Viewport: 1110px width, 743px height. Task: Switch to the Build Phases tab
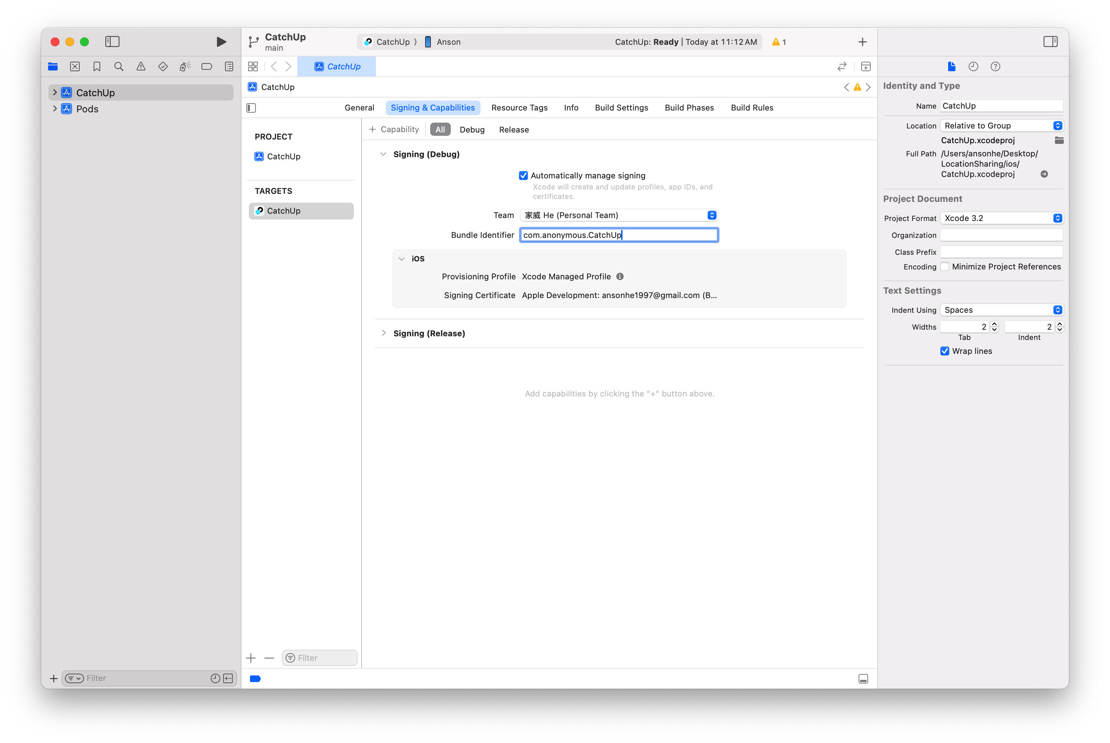pos(689,108)
